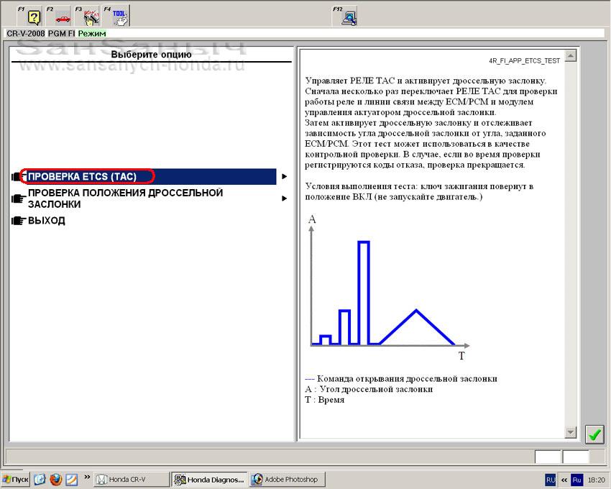Click hand icon beside ПРОВЕРКА ПОЛОЖЕНИЯ ДРОССЕЛЬНОЙ
The height and width of the screenshot is (489, 611).
click(x=18, y=199)
